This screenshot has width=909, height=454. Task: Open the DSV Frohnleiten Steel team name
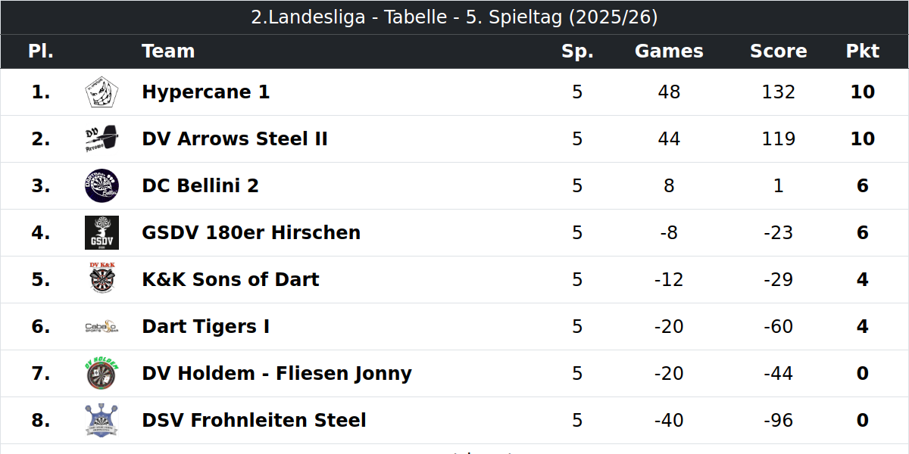254,421
